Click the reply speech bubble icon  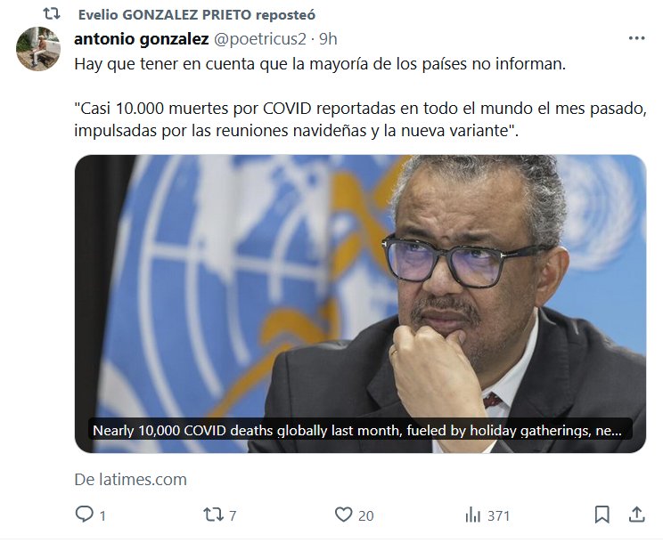coord(84,515)
